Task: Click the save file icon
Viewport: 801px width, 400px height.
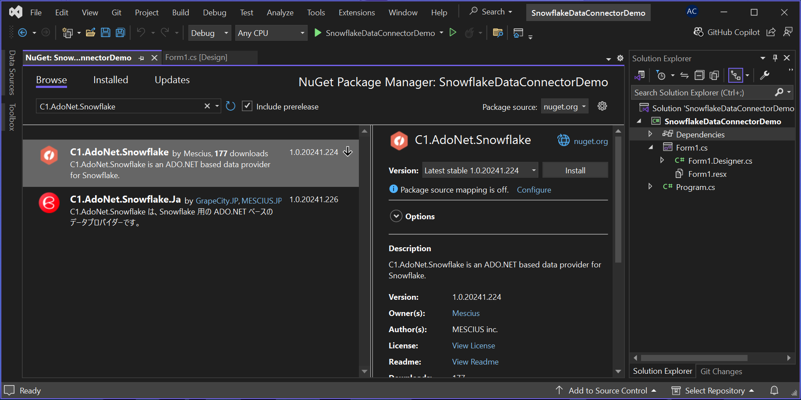Action: tap(106, 32)
